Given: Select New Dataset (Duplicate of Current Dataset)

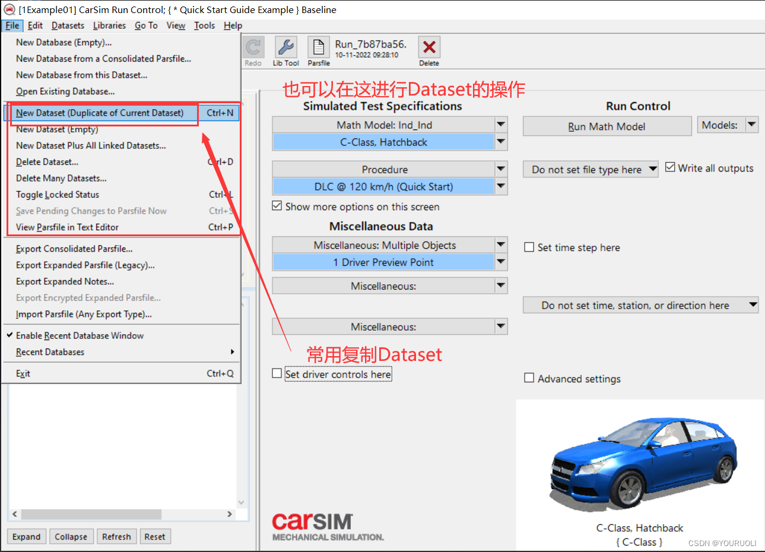Looking at the screenshot, I should 101,113.
